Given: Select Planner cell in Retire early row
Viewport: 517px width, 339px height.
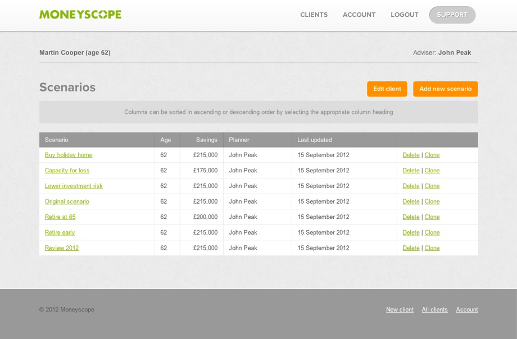Looking at the screenshot, I should coord(257,232).
